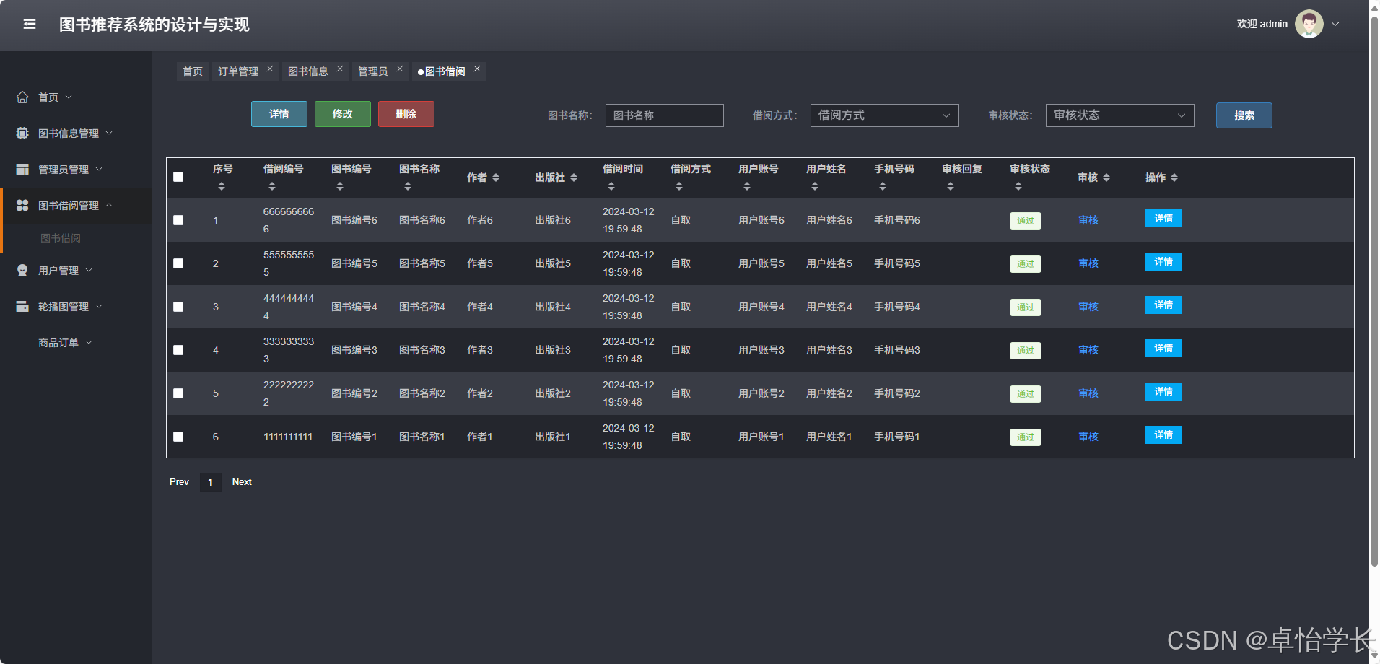Image resolution: width=1380 pixels, height=664 pixels.
Task: Click the 轮播图管理 sidebar icon
Action: [x=22, y=306]
